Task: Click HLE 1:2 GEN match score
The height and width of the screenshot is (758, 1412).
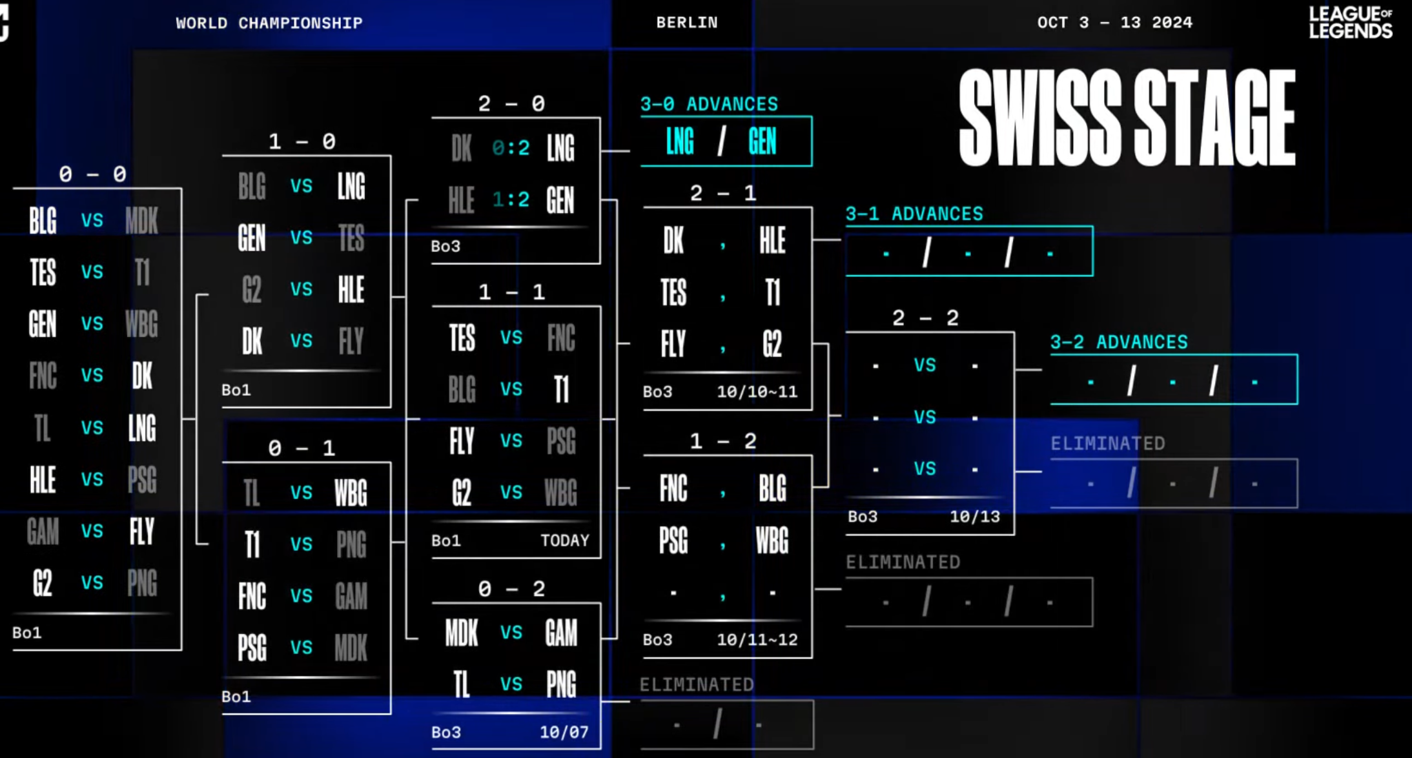Action: coord(511,200)
